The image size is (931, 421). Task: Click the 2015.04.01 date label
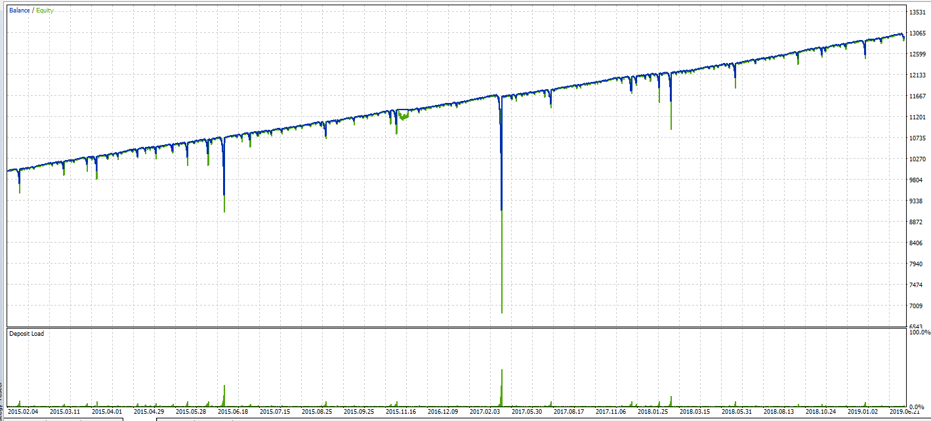click(108, 412)
